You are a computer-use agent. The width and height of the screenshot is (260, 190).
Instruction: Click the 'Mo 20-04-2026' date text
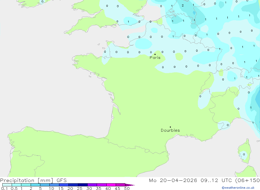coord(173,180)
